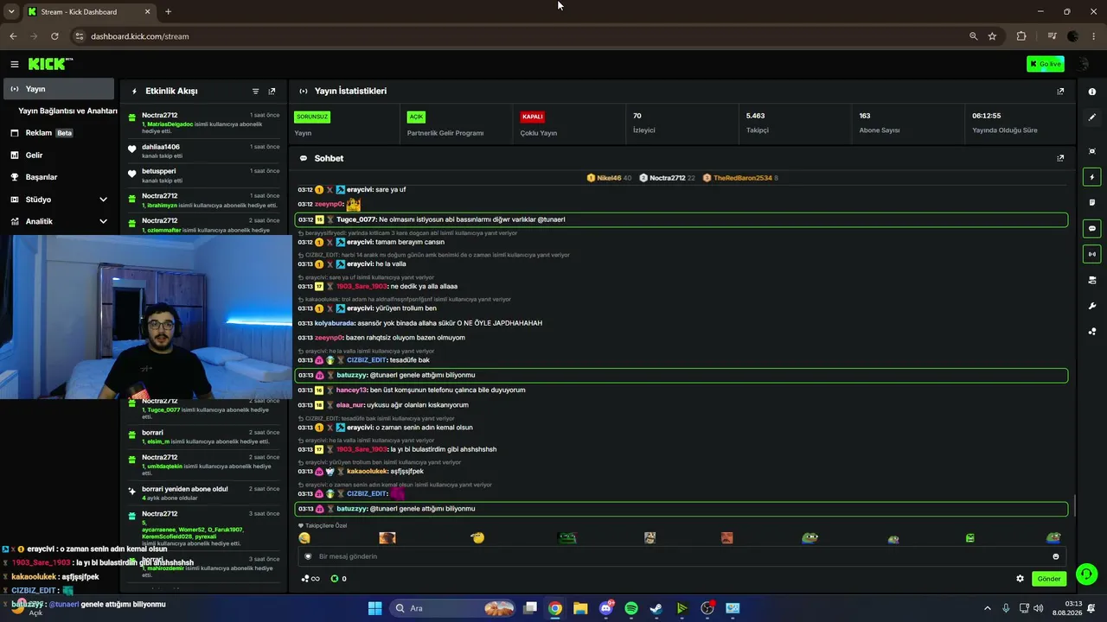Toggle the stream statistics panel icon
This screenshot has width=1107, height=622.
coord(1092,254)
